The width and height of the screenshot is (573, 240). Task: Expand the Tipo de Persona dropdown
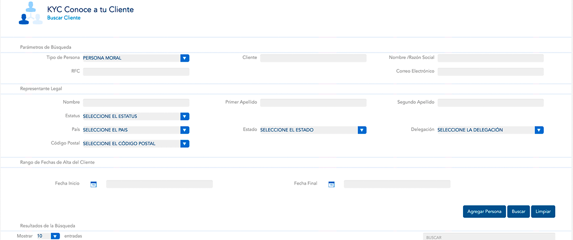[184, 58]
